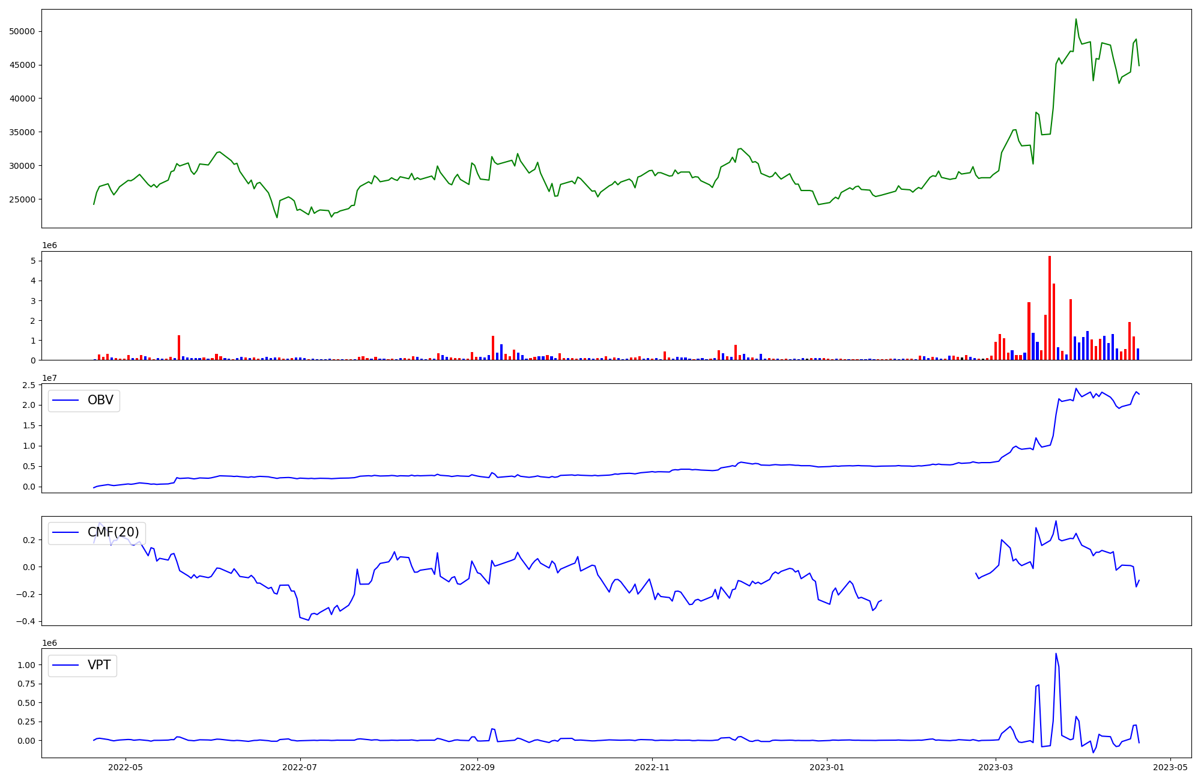Viewport: 1201px width, 781px height.
Task: Click the blue line swatch in OBV legend
Action: [66, 400]
